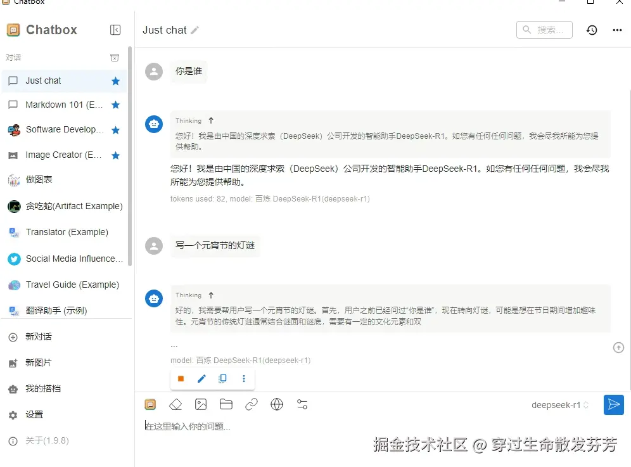The image size is (631, 467).
Task: Open Travel Guide (Example) conversation
Action: (x=65, y=285)
